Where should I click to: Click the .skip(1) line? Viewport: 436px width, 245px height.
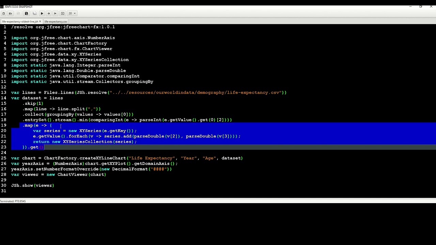pyautogui.click(x=33, y=103)
